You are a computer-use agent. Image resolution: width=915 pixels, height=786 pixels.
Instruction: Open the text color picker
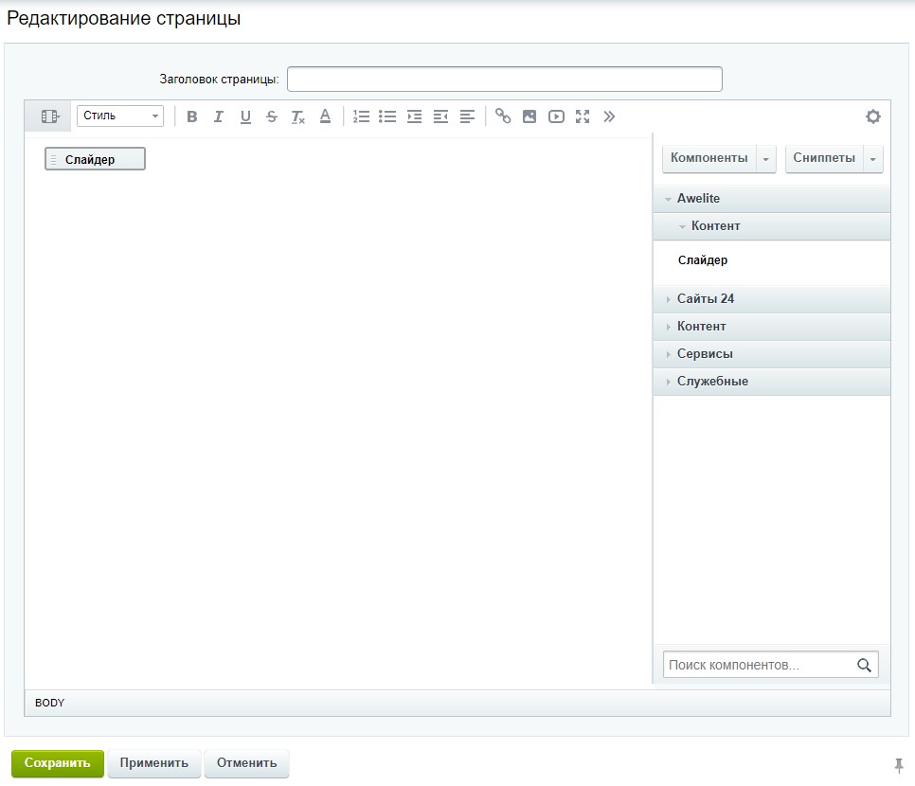click(x=325, y=116)
